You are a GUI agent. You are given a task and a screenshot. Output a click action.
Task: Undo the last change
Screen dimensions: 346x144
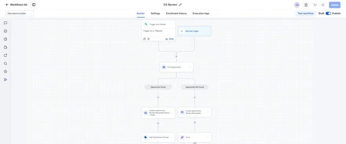(315, 5)
